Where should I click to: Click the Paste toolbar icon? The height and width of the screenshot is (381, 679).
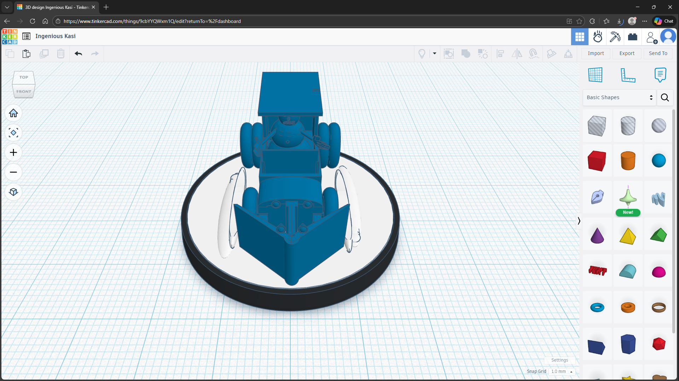click(27, 54)
